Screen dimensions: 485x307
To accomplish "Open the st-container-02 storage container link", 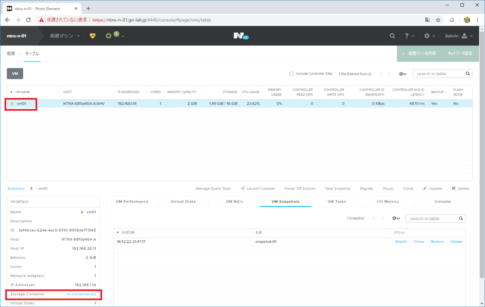I will point(81,294).
